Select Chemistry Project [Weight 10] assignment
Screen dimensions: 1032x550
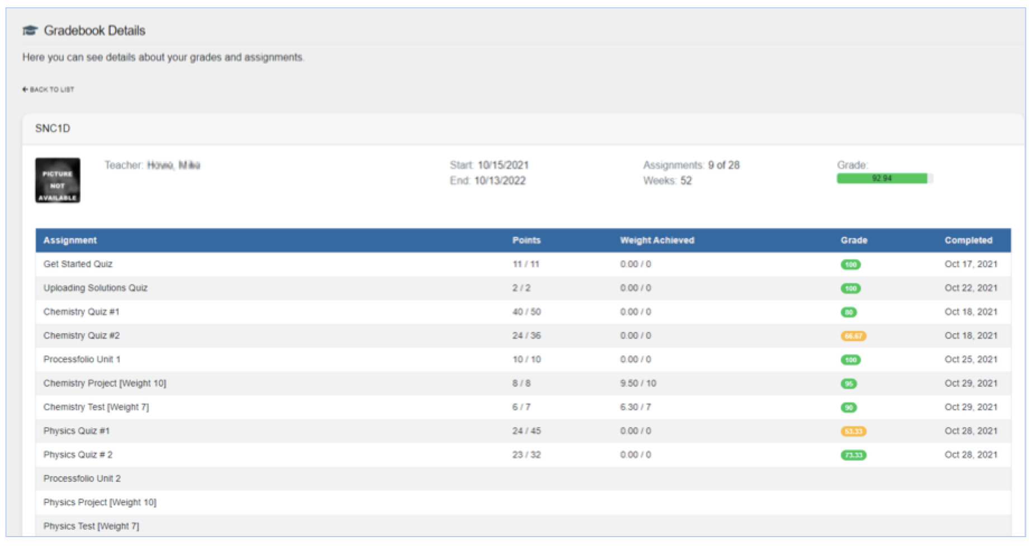click(x=105, y=383)
